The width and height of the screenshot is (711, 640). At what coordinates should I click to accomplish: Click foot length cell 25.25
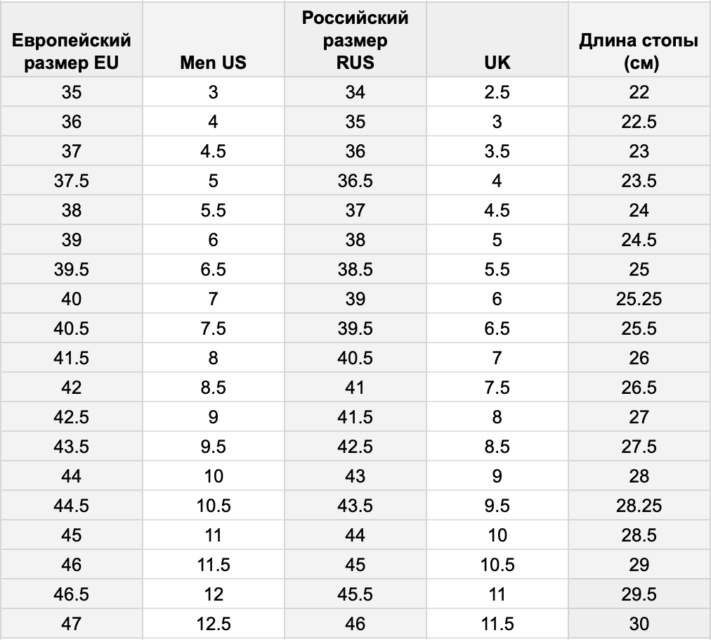coord(639,299)
